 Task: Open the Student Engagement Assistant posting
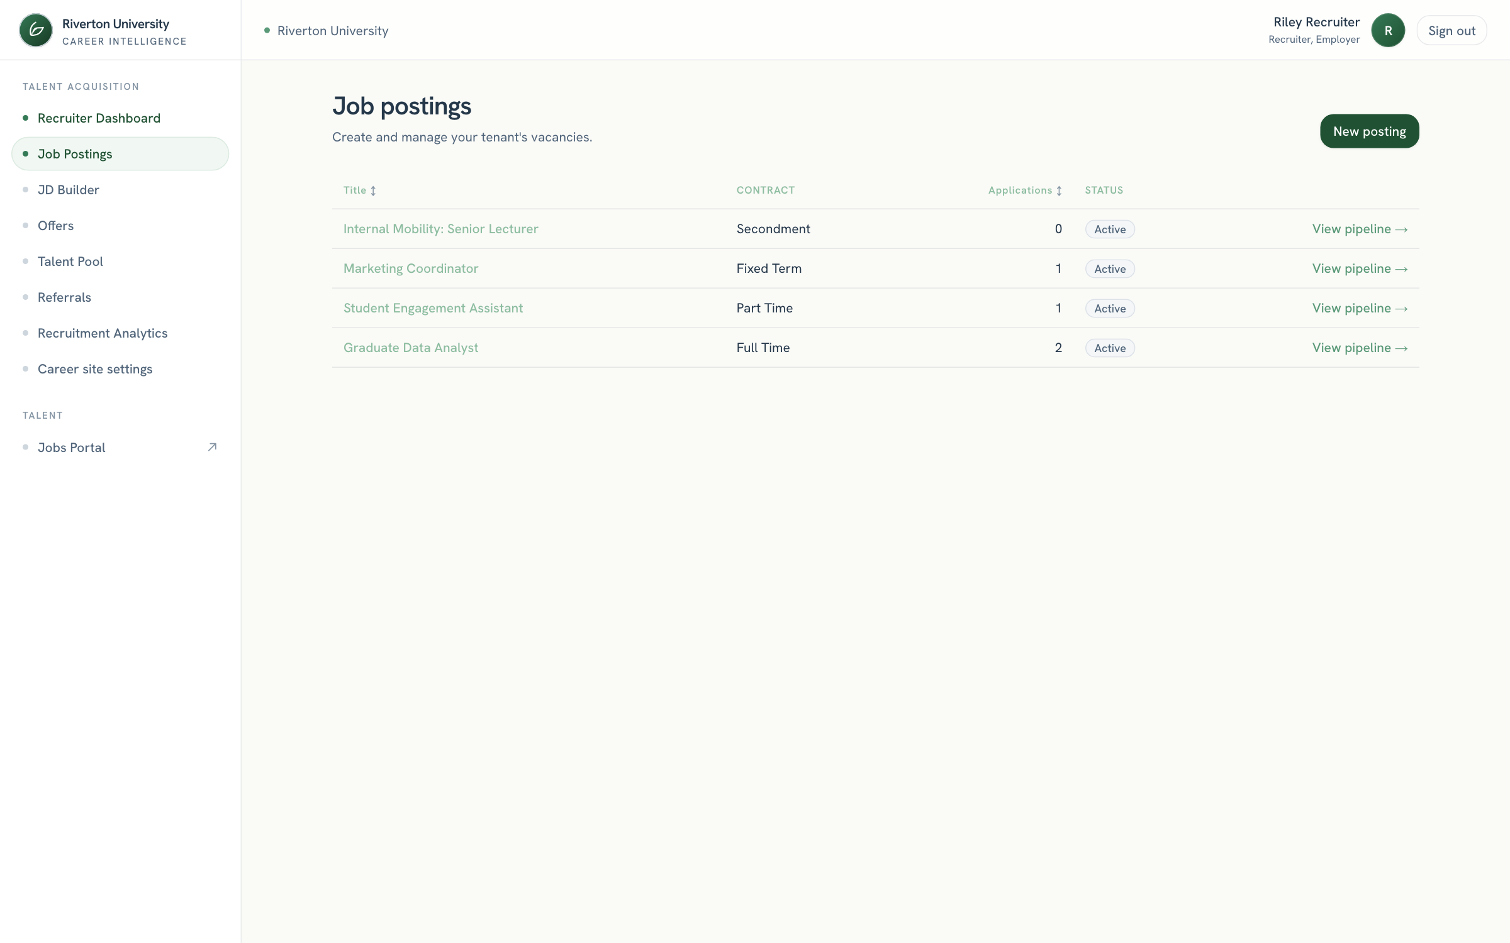pyautogui.click(x=433, y=308)
